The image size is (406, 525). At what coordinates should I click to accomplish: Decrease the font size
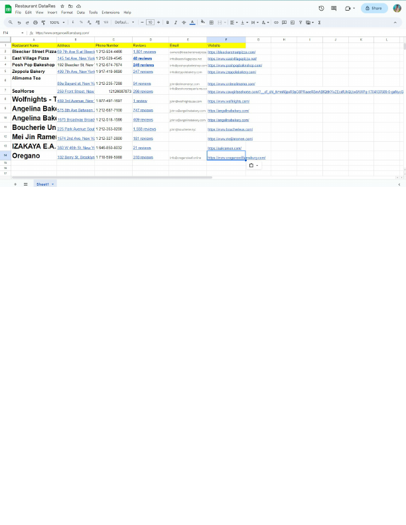[142, 23]
